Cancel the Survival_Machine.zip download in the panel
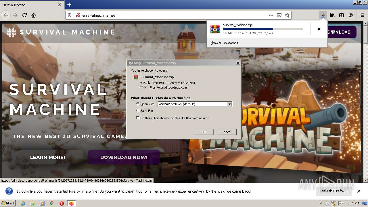Screen dimensions: 368x207 (x=319, y=29)
